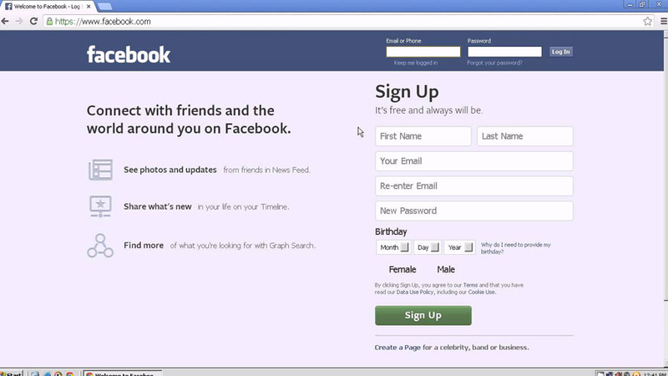The height and width of the screenshot is (376, 668).
Task: Open the Forgot your password link
Action: click(494, 63)
